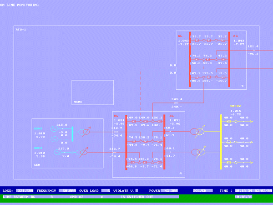Select the red BG busbar
The height and width of the screenshot is (205, 273).
tap(126, 142)
